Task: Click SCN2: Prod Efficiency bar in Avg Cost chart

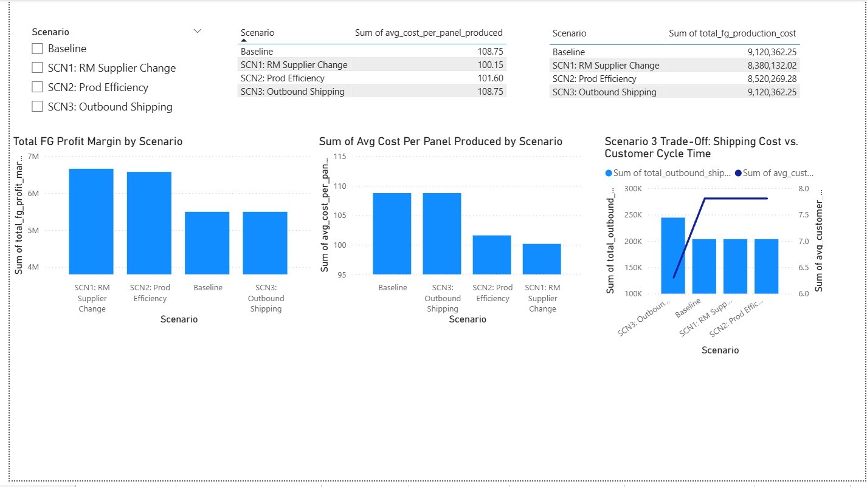Action: [492, 255]
